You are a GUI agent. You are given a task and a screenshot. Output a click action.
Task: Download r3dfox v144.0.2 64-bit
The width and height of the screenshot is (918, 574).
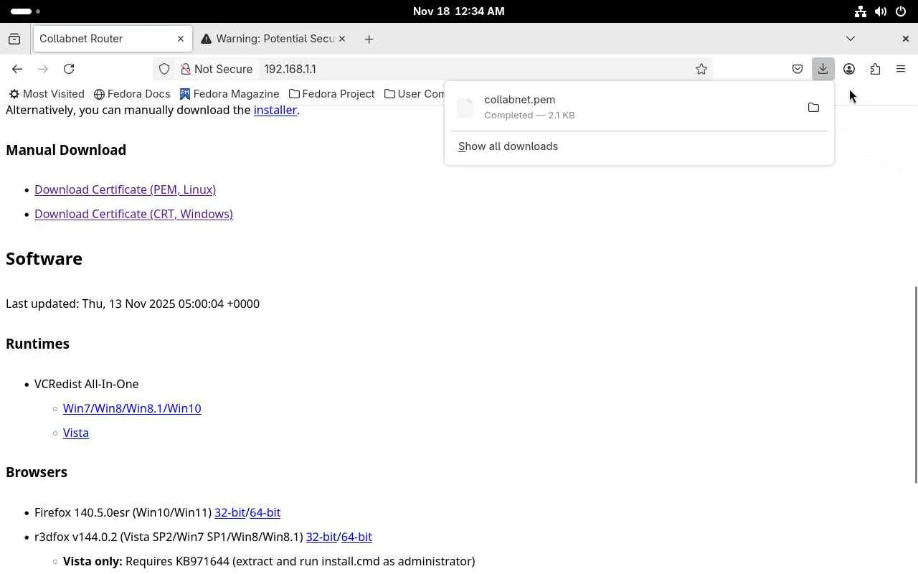(x=356, y=537)
